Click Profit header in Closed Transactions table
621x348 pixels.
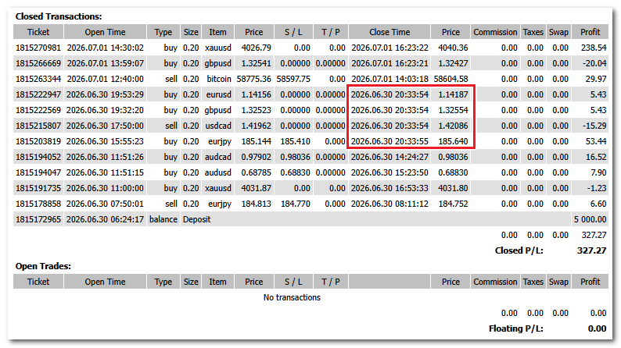(590, 32)
